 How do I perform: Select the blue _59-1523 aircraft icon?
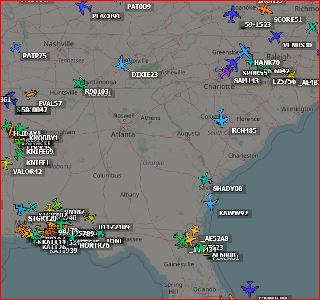pos(232,15)
